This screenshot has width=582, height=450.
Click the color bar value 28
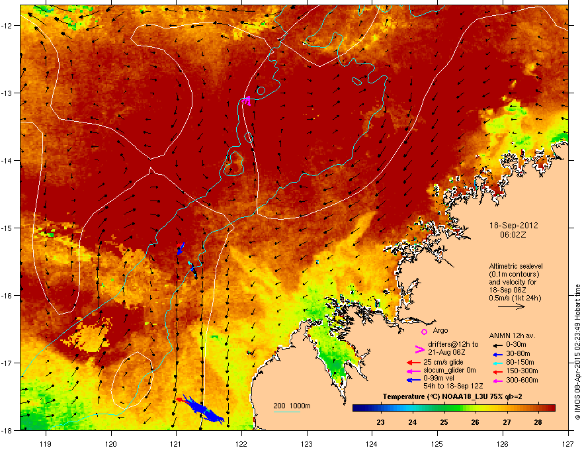(x=538, y=422)
